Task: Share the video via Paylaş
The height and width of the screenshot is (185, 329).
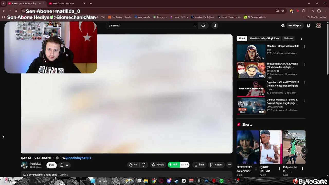Action: coord(158,165)
